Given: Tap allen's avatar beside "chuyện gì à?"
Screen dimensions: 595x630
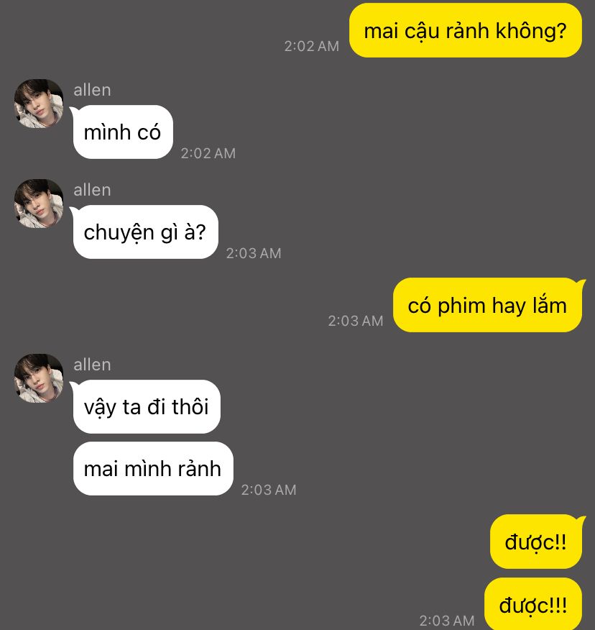Looking at the screenshot, I should pyautogui.click(x=39, y=204).
